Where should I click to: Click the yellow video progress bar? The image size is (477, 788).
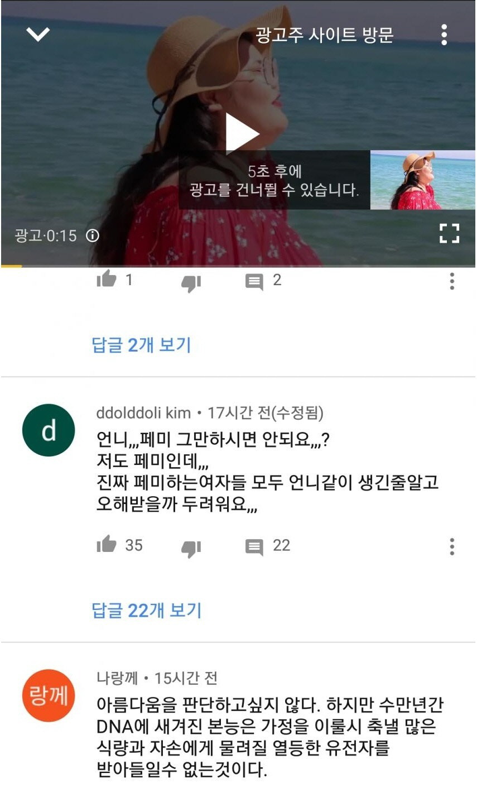11,266
